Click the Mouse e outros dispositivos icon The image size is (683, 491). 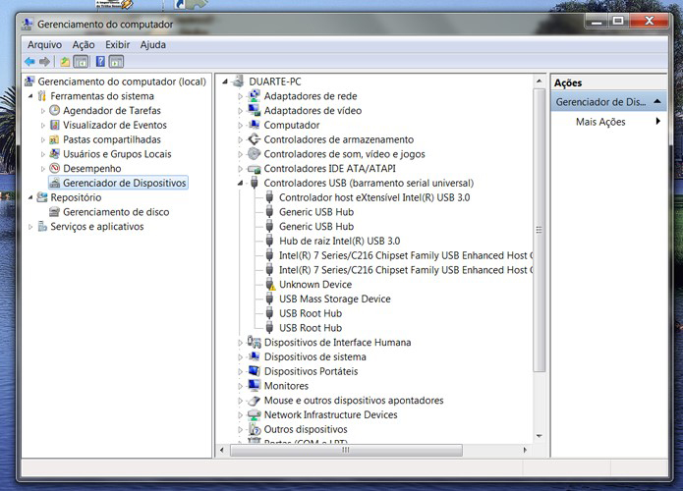tap(254, 401)
